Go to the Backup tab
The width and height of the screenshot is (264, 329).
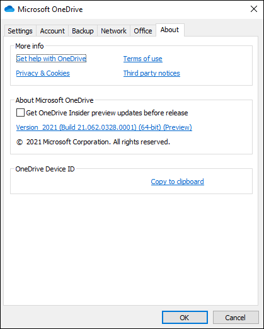[x=83, y=31]
